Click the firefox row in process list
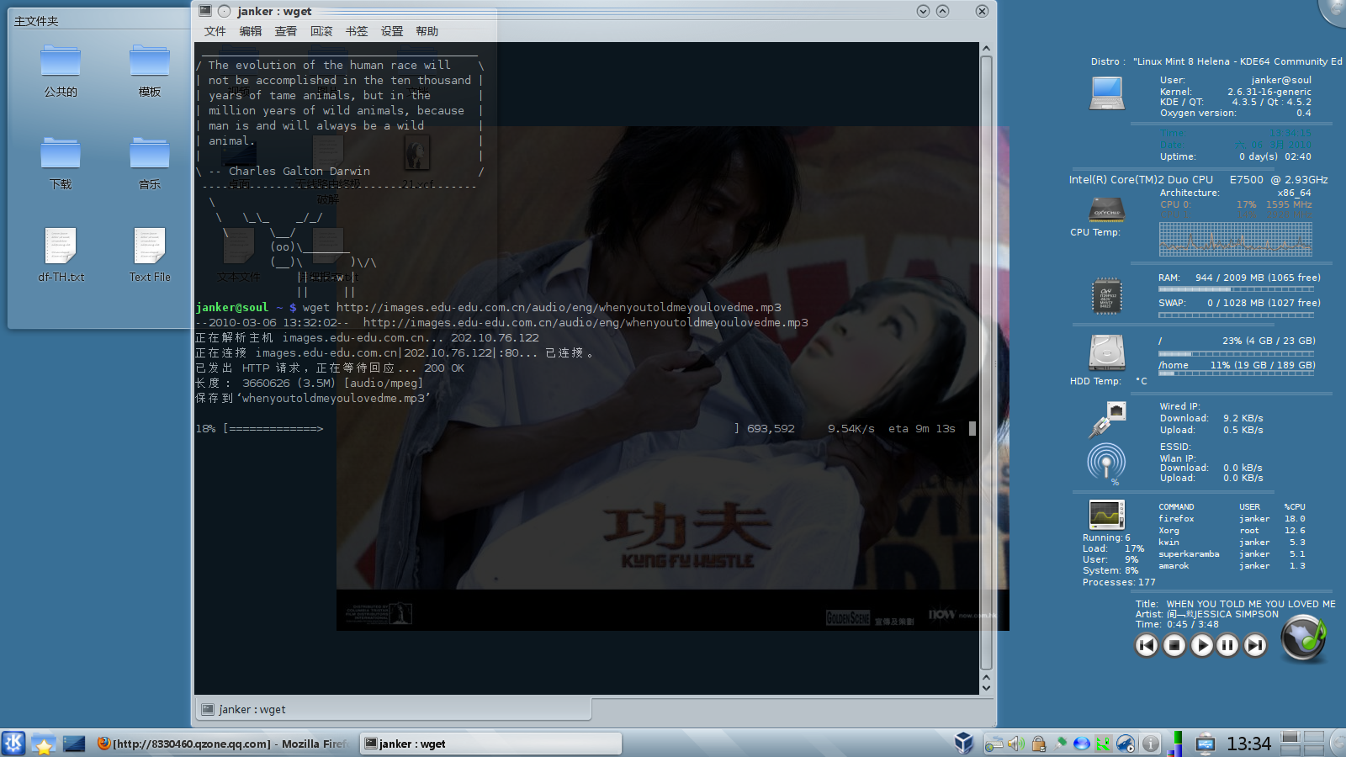The height and width of the screenshot is (757, 1346). 1232,519
